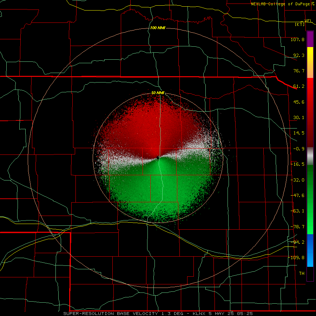Click the 30.1 scale value
316x316 pixels.
click(299, 118)
